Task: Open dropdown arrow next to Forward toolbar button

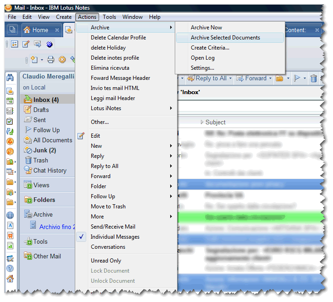Action: pos(270,78)
